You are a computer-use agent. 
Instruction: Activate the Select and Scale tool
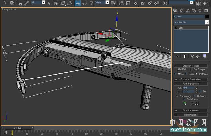coord(92,3)
